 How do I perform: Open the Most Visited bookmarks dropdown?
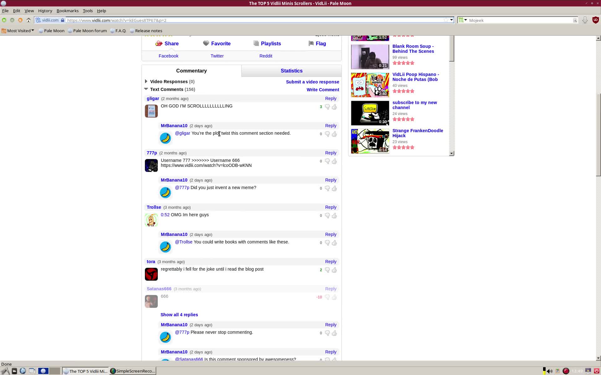pyautogui.click(x=18, y=31)
